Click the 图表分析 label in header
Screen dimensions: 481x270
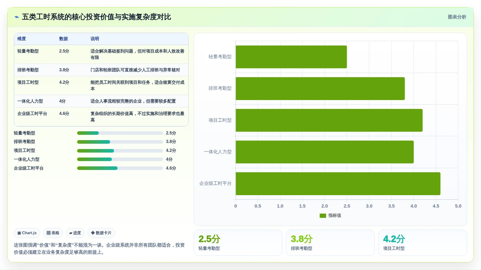pyautogui.click(x=457, y=17)
